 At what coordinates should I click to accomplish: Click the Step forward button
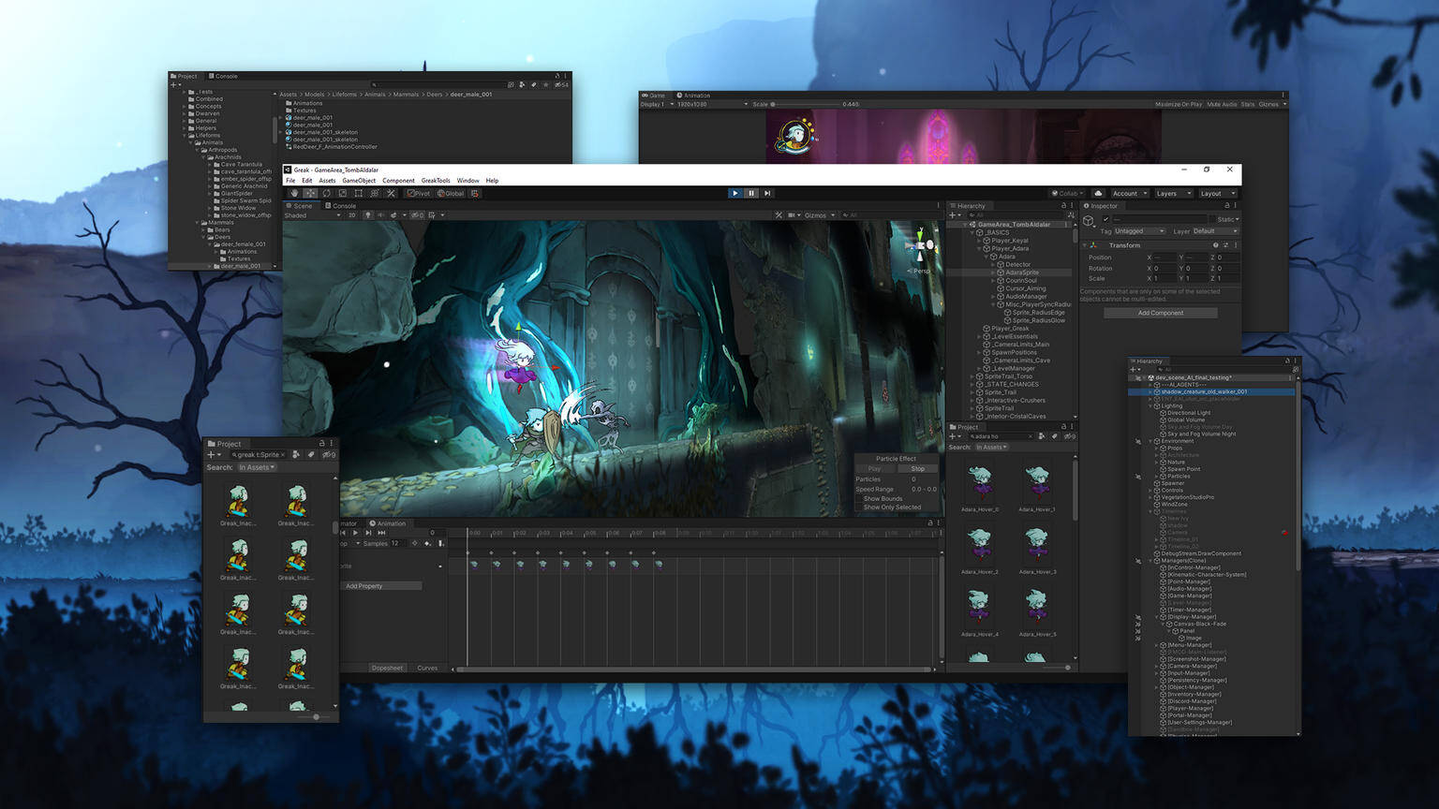(767, 194)
